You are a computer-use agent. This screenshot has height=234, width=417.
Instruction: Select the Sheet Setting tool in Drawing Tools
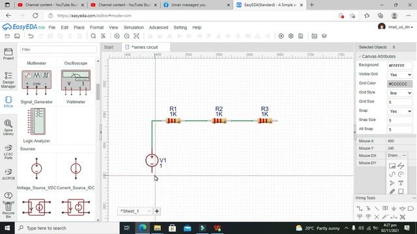(392, 166)
